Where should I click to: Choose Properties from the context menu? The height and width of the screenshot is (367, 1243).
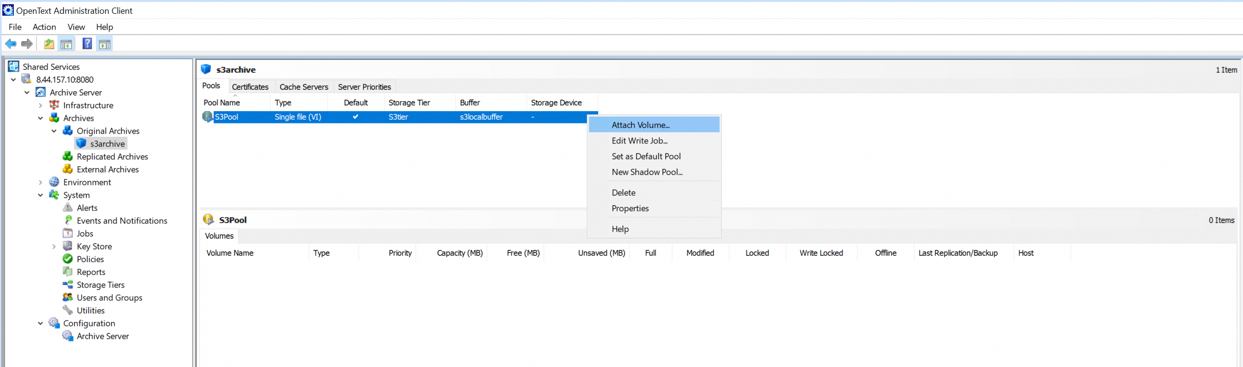click(x=654, y=208)
